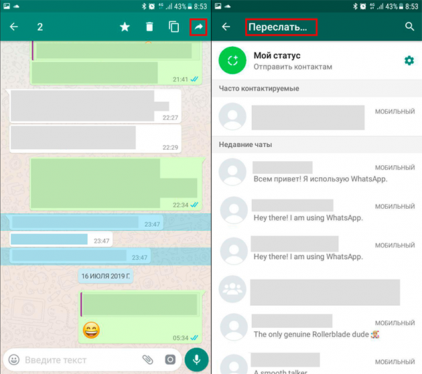Copy selected messages using the copy icon
This screenshot has width=422, height=374.
(x=174, y=27)
